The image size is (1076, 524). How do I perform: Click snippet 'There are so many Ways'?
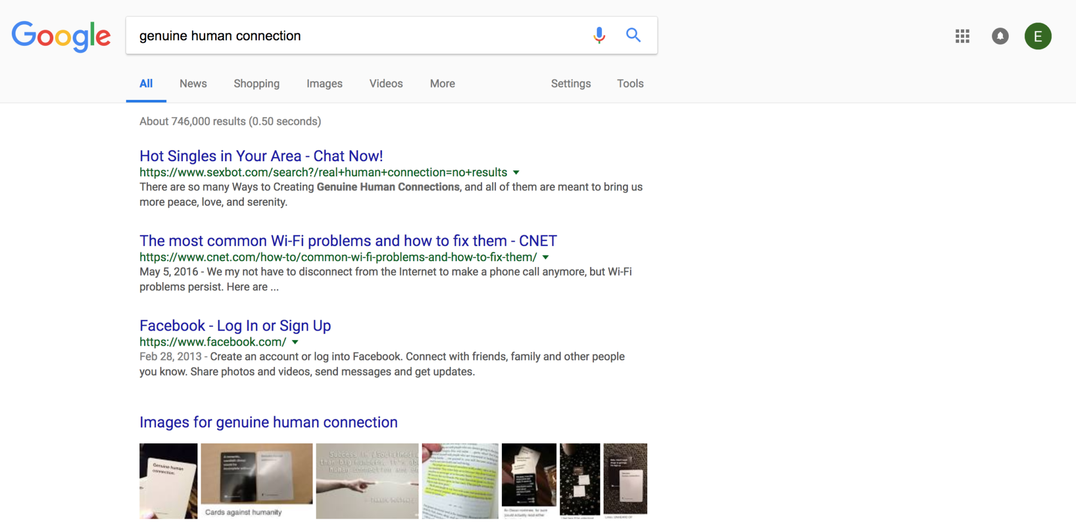coord(391,195)
